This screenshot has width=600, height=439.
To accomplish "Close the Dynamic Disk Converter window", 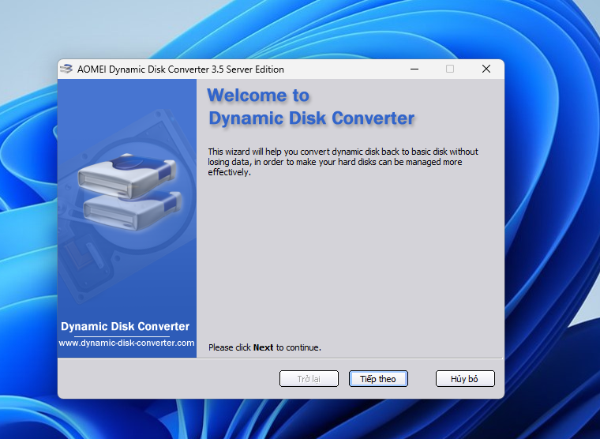I will point(486,69).
